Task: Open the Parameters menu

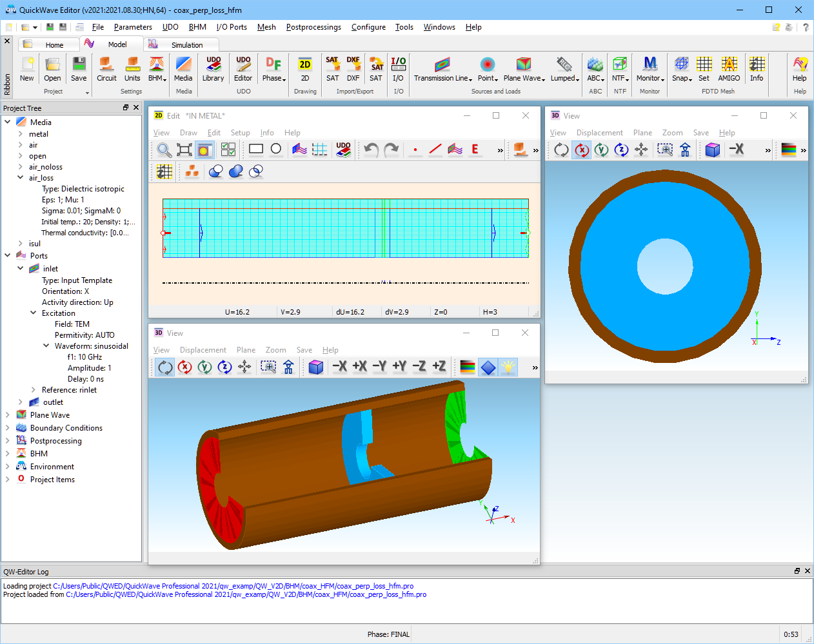Action: pyautogui.click(x=133, y=27)
